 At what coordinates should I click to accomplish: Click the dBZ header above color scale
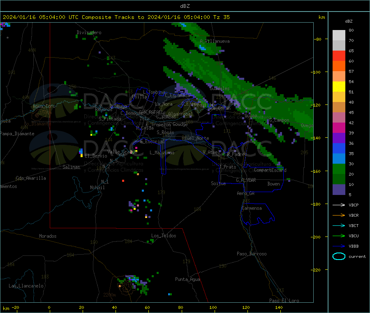tap(349, 21)
